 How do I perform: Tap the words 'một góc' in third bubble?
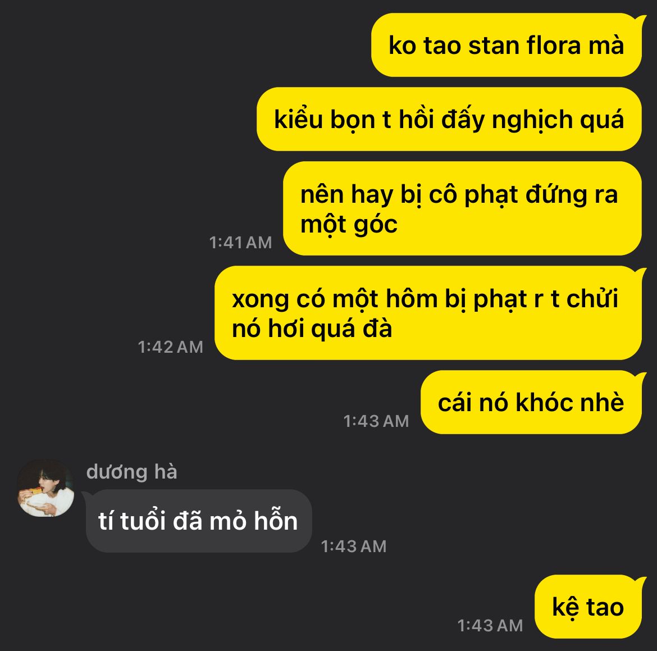pyautogui.click(x=349, y=225)
